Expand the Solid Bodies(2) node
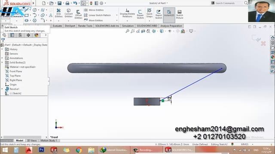This screenshot has height=154, width=275. [x=2, y=62]
